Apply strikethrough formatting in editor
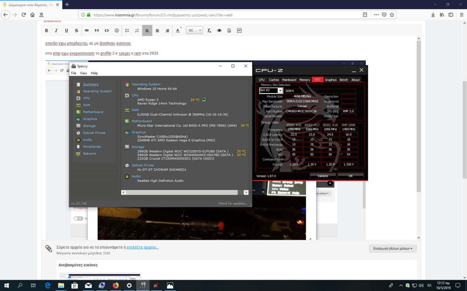467x291 pixels. coord(76,31)
